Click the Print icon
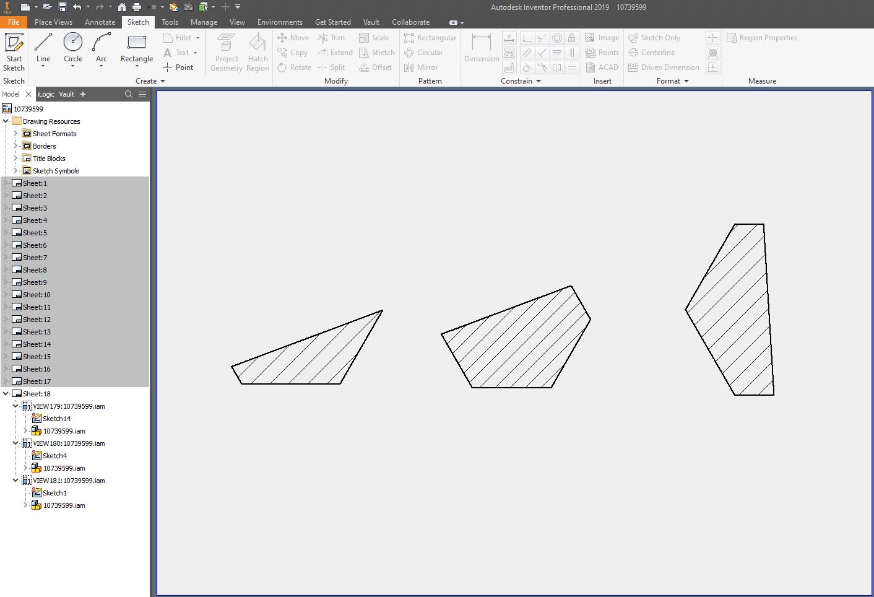The height and width of the screenshot is (597, 874). (x=137, y=7)
